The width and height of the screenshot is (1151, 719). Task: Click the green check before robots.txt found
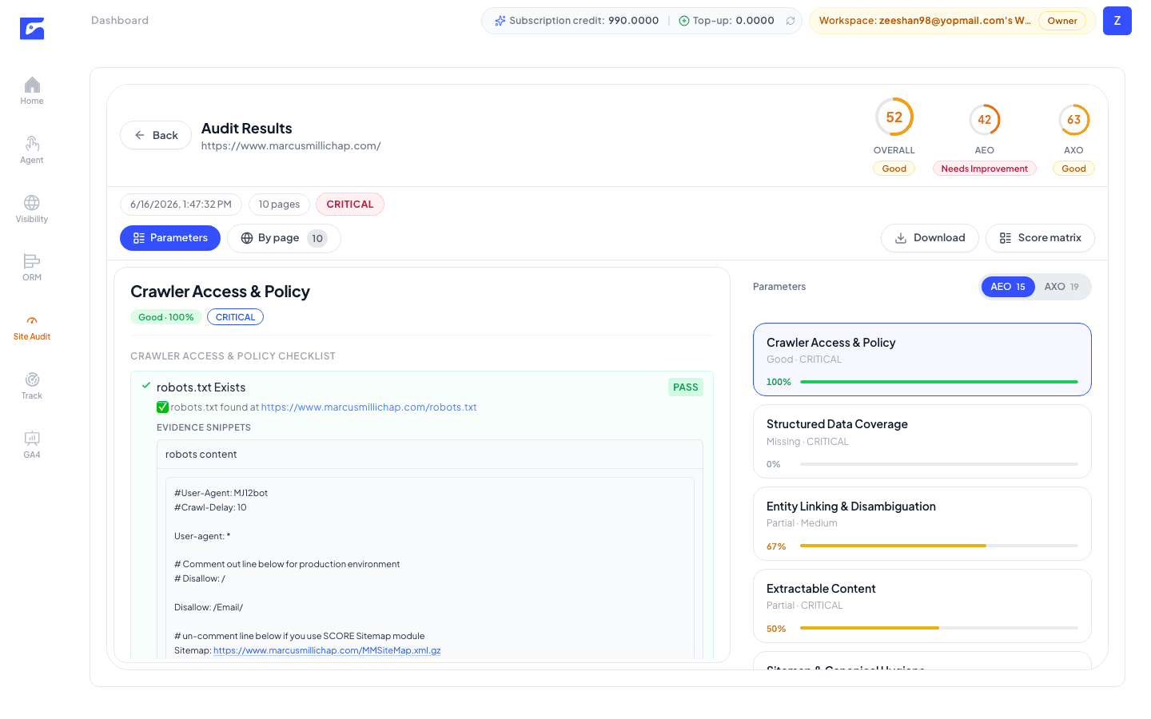163,407
